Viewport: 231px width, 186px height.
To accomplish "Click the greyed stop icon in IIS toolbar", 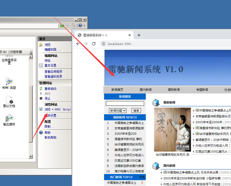I will coord(68,25).
